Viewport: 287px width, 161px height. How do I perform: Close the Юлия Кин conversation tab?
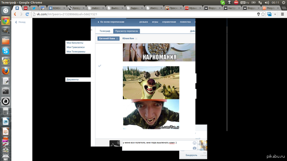click(x=136, y=39)
